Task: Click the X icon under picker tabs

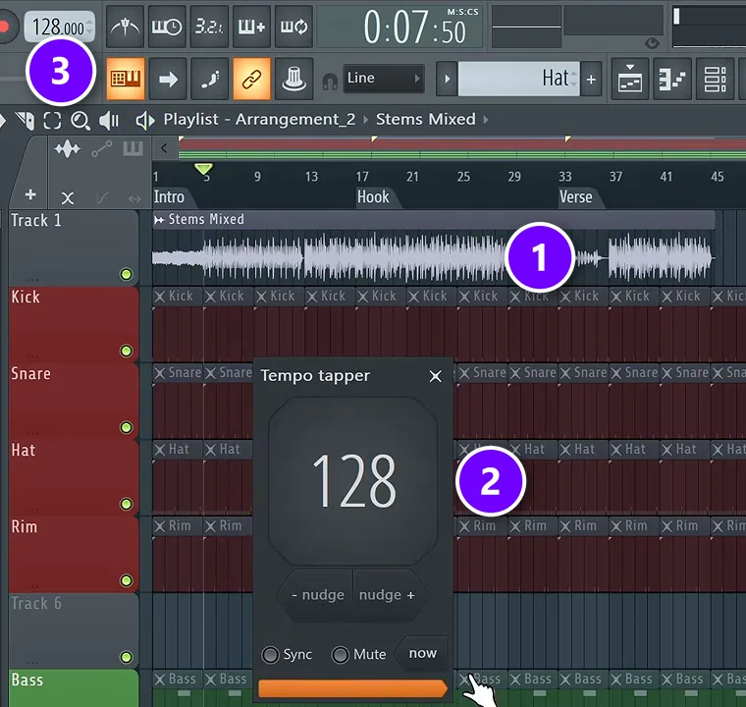Action: 68,198
